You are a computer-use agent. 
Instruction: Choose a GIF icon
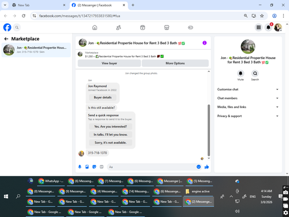102,167
